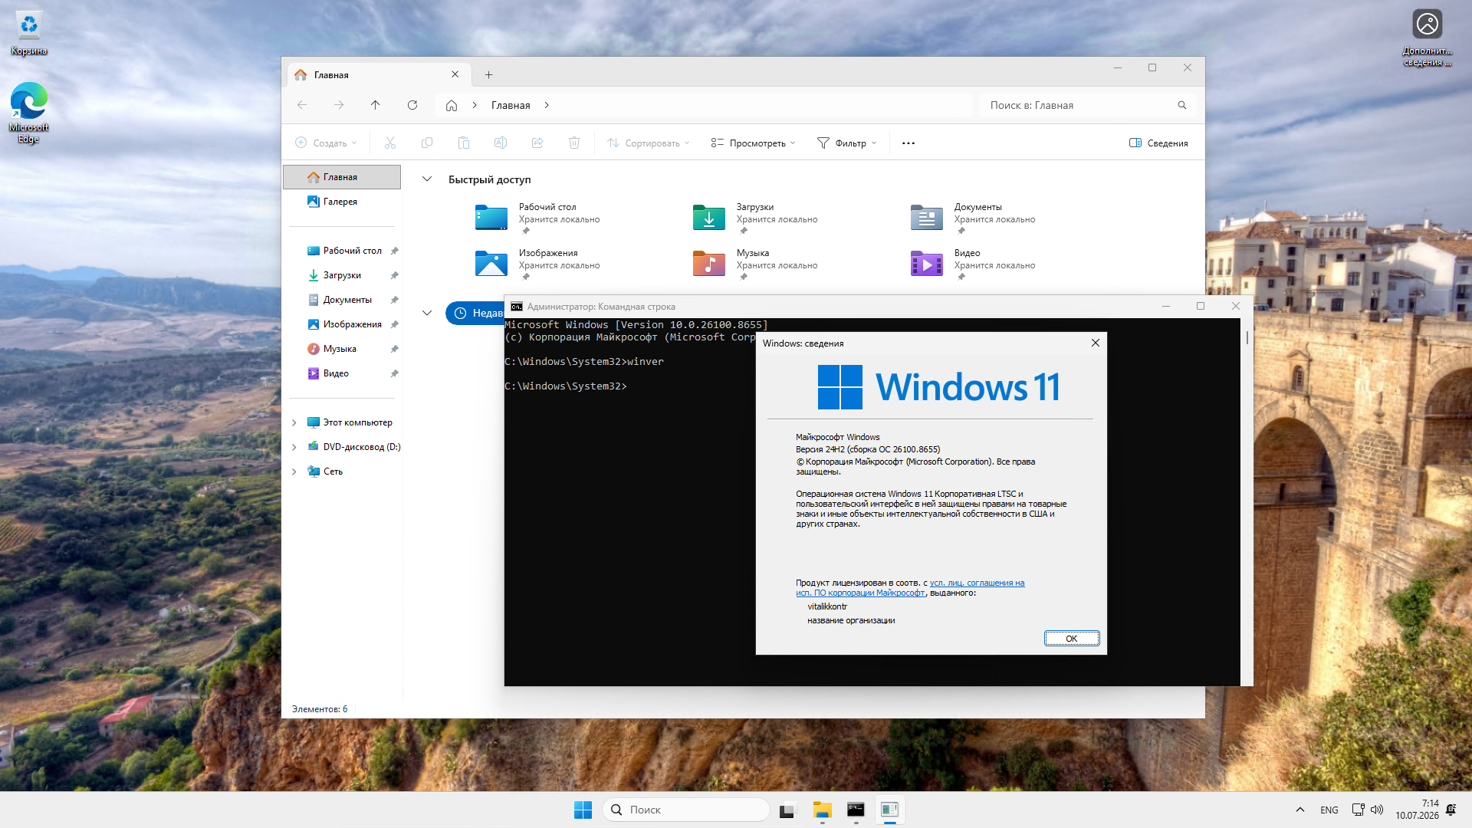1472x828 pixels.
Task: Click the Cut scissors icon in toolbar
Action: 390,143
